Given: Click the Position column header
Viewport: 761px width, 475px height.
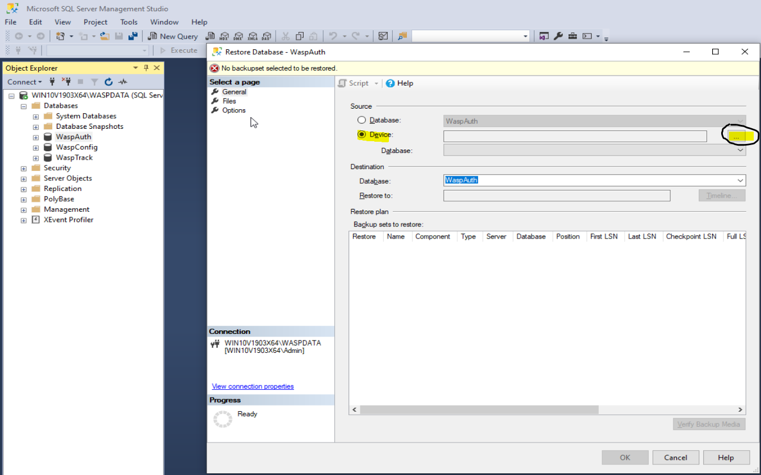Looking at the screenshot, I should [569, 236].
